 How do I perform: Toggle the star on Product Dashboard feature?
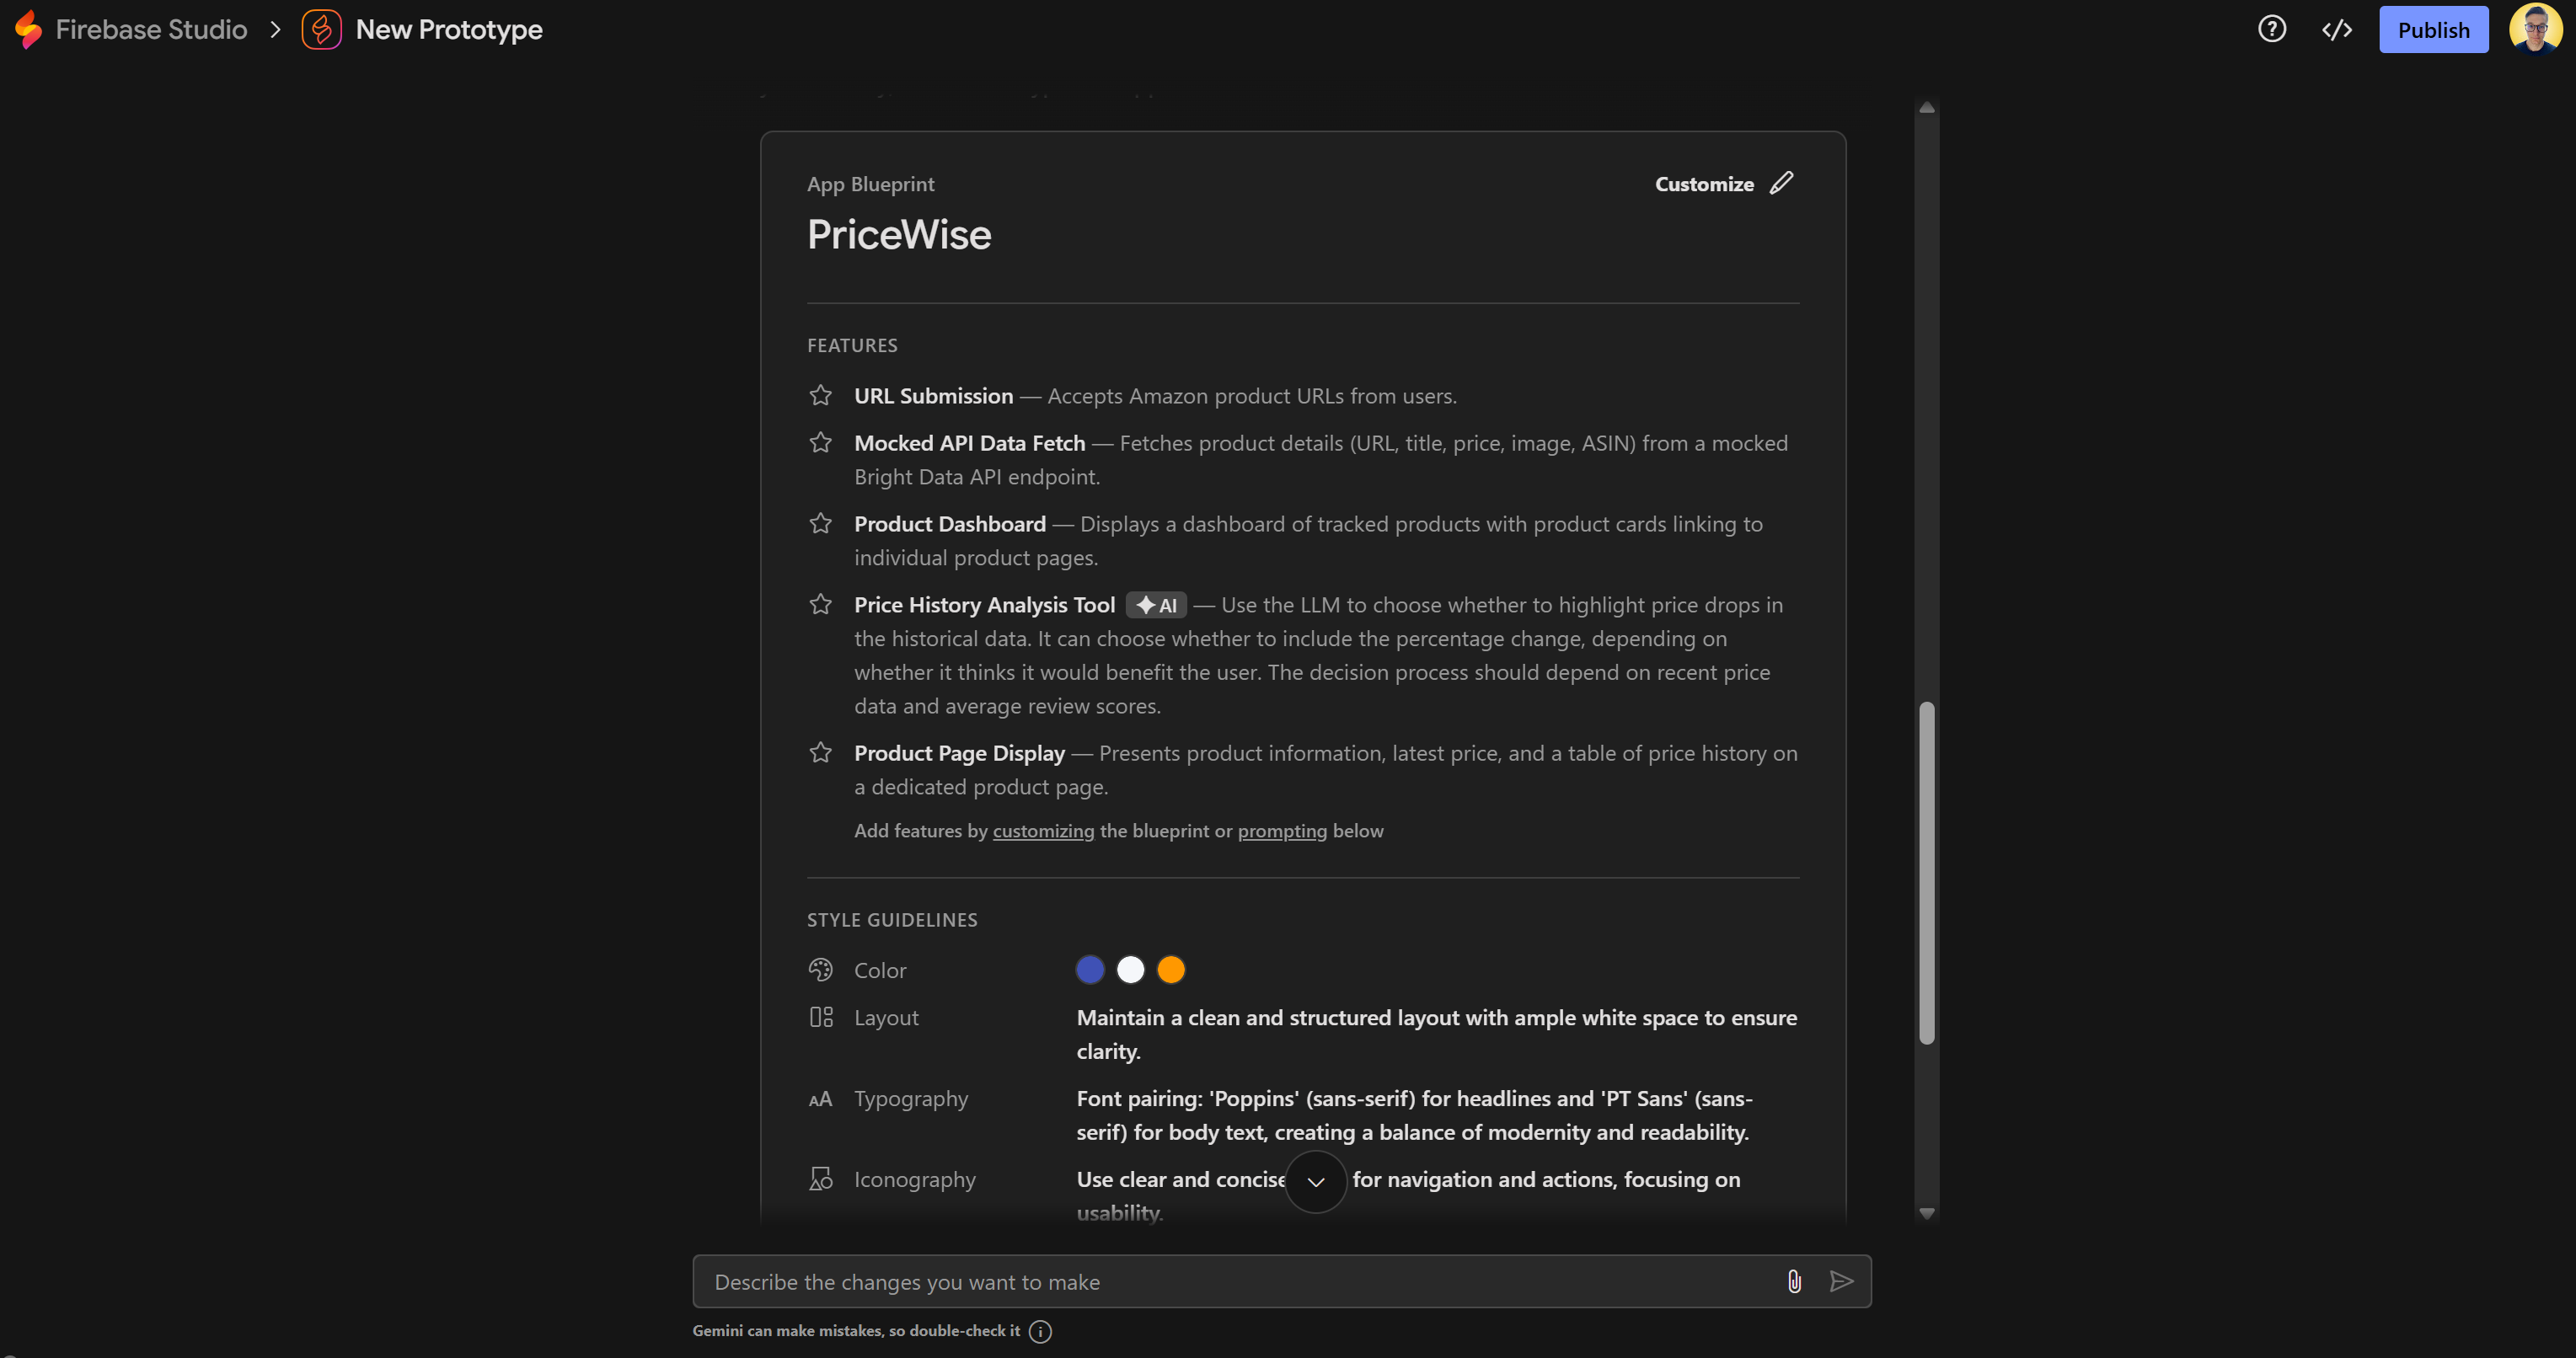pos(820,523)
